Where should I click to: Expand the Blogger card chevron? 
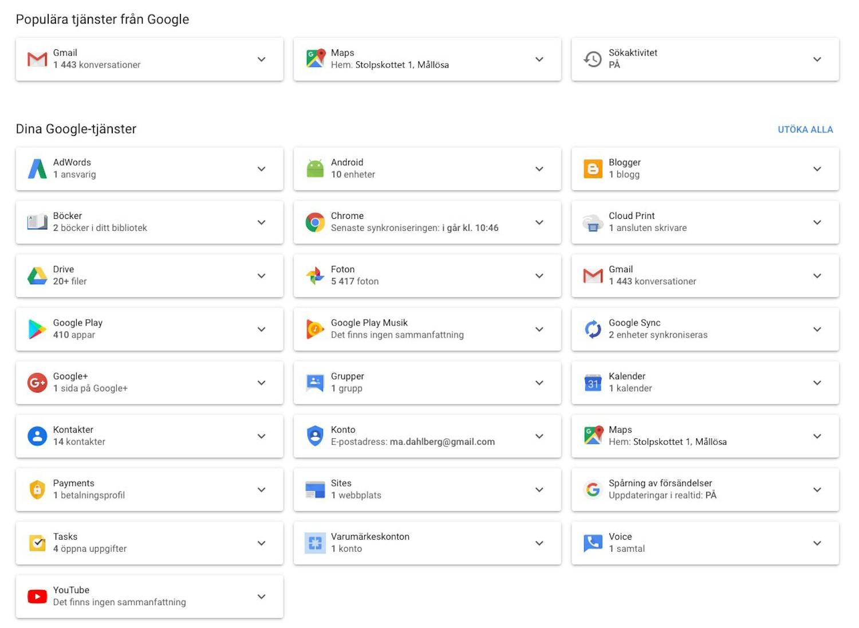[817, 169]
